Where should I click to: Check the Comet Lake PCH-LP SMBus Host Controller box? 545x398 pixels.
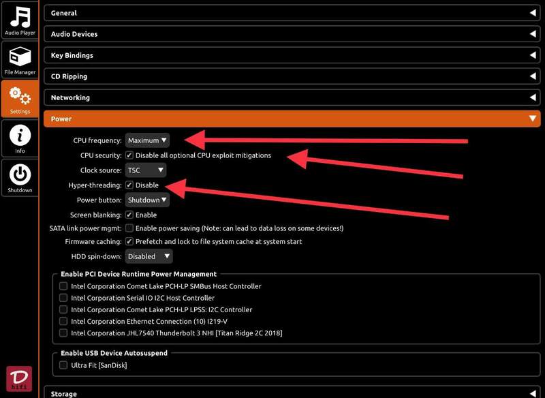pyautogui.click(x=63, y=286)
